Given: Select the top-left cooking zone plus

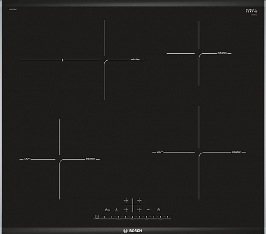Looking at the screenshot, I should coord(126,200).
